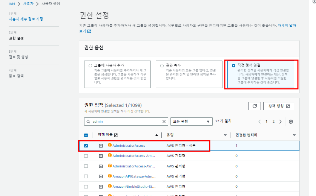Expand AmazonAPIGatewayAdm... policy details
This screenshot has width=316, height=196.
tap(101, 176)
